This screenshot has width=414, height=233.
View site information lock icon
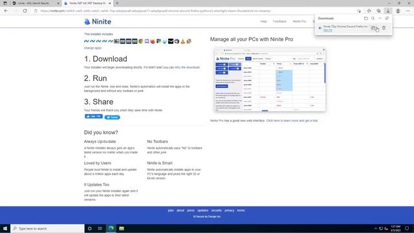click(36, 11)
